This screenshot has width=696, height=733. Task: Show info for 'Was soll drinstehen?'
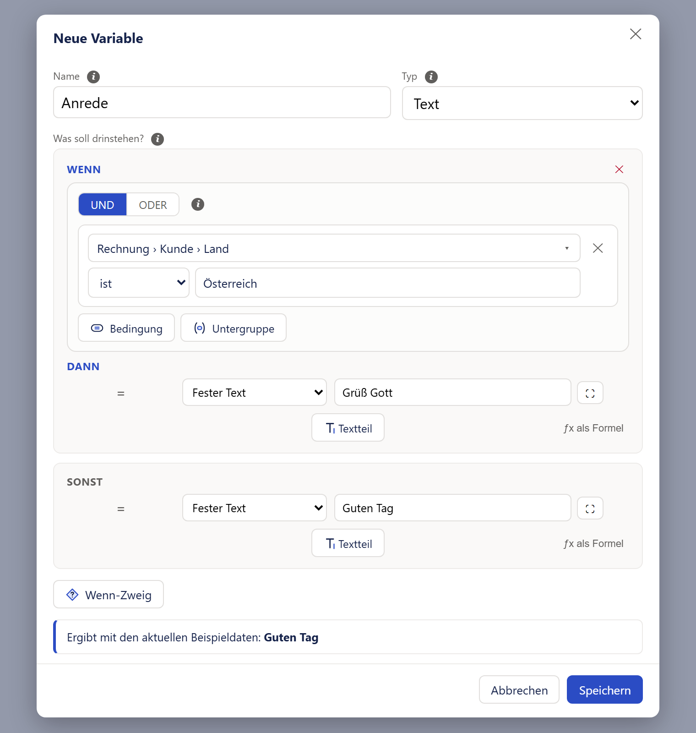tap(158, 139)
